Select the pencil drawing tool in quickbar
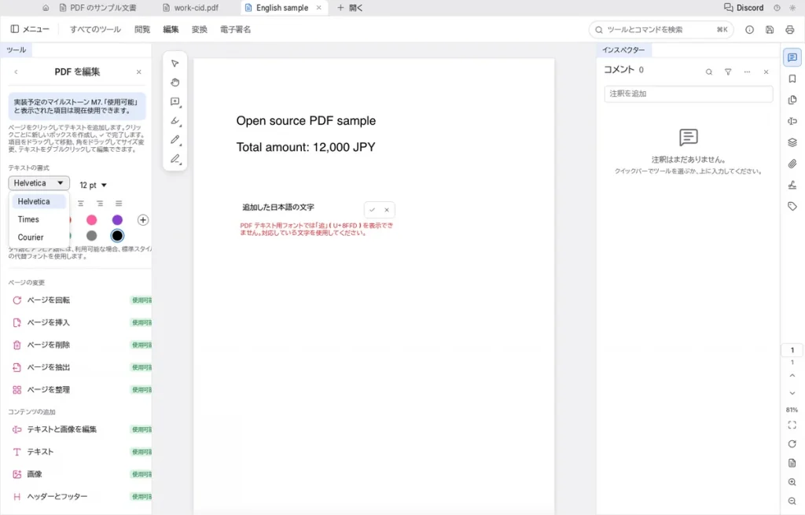This screenshot has height=515, width=805. pyautogui.click(x=175, y=140)
